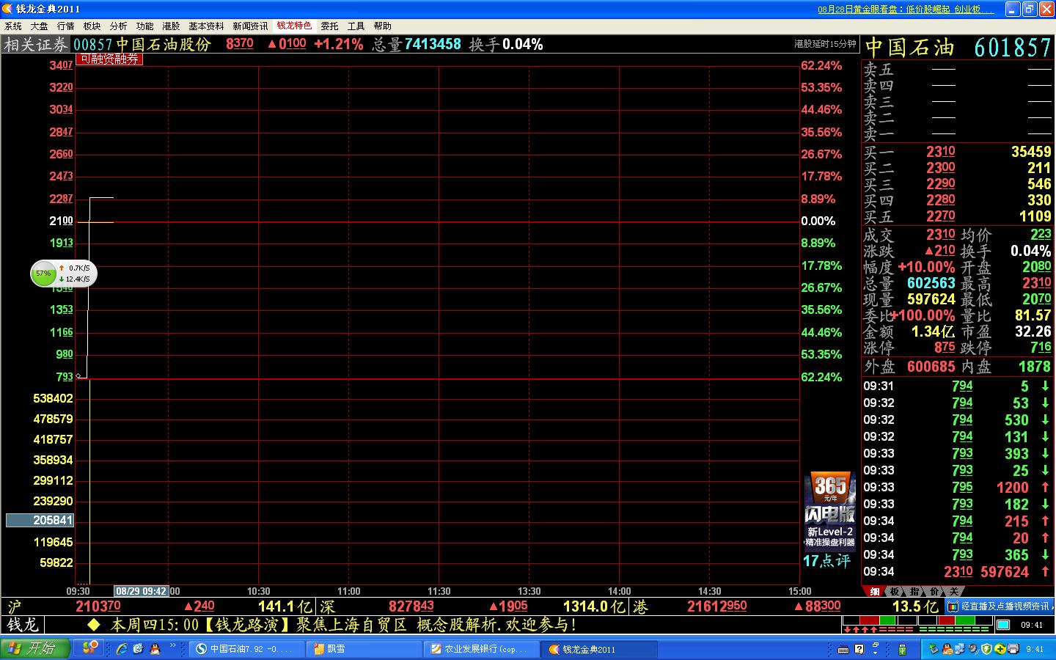1056x660 pixels.
Task: Select the 买一 bid row 2310
Action: click(x=958, y=152)
